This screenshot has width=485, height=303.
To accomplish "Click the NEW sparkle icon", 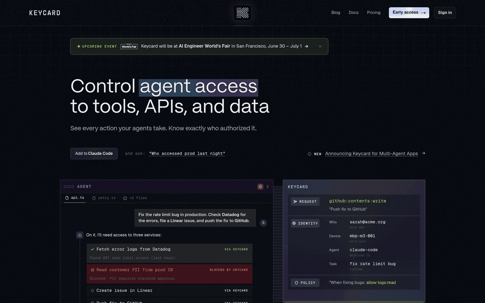I will click(309, 154).
